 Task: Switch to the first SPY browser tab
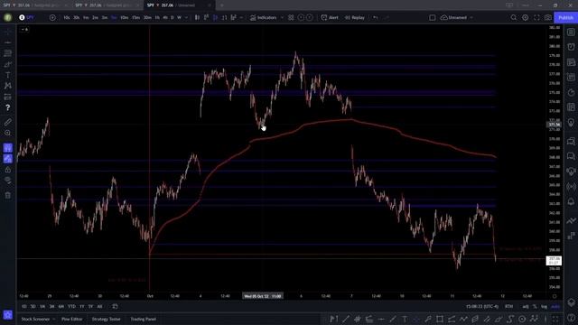[x=35, y=5]
